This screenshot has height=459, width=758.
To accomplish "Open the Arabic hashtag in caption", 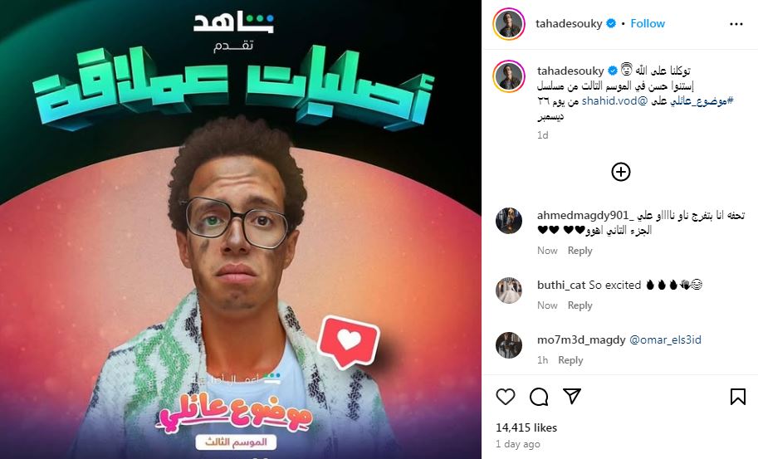I will point(701,101).
